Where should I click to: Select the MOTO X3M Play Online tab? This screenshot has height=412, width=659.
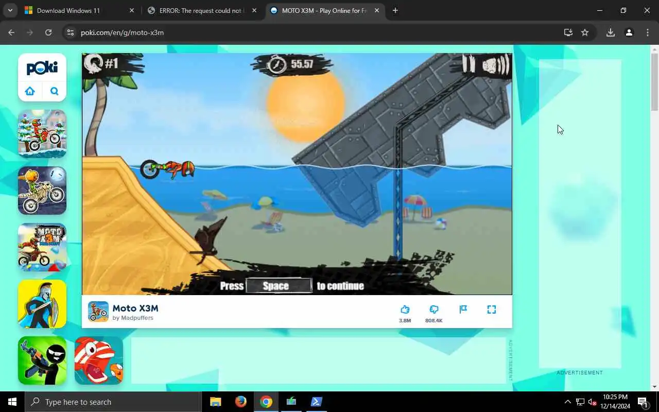coord(324,10)
